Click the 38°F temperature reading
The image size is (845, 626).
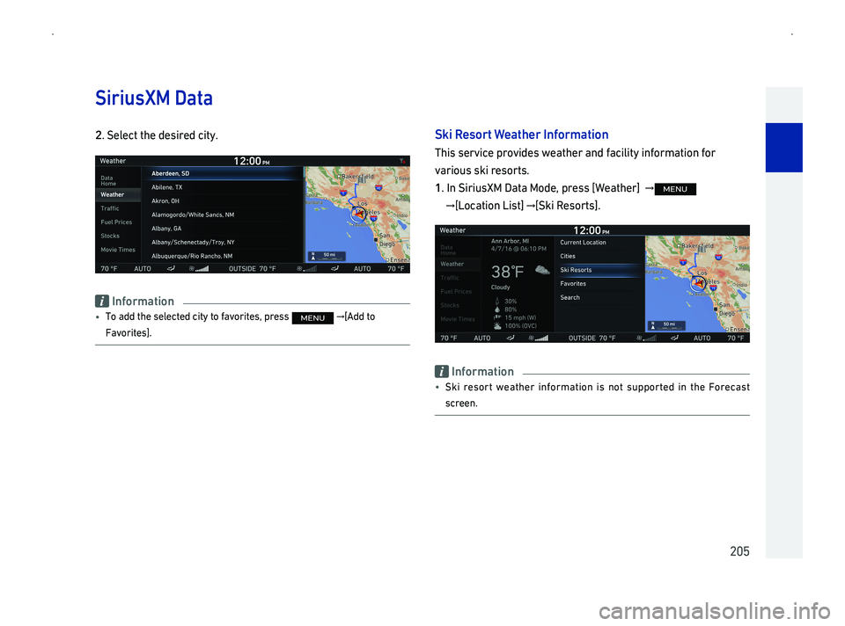click(508, 272)
